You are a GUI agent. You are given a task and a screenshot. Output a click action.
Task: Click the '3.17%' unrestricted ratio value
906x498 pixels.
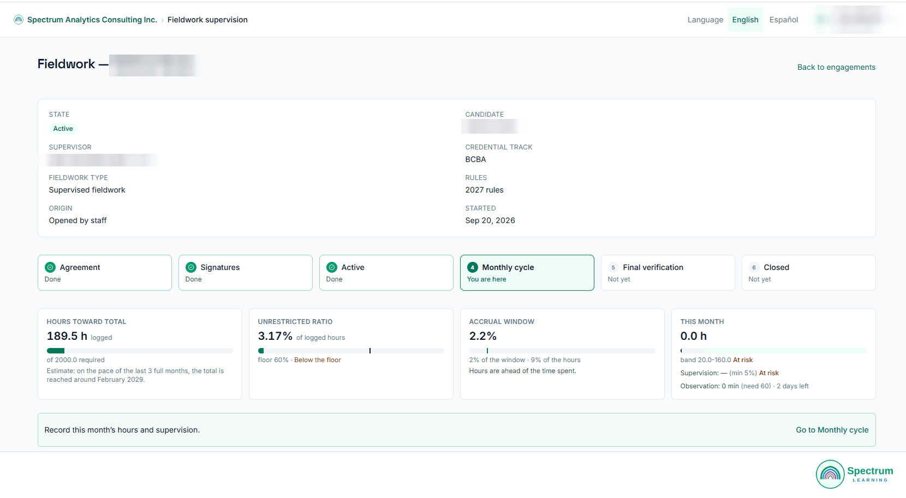275,336
